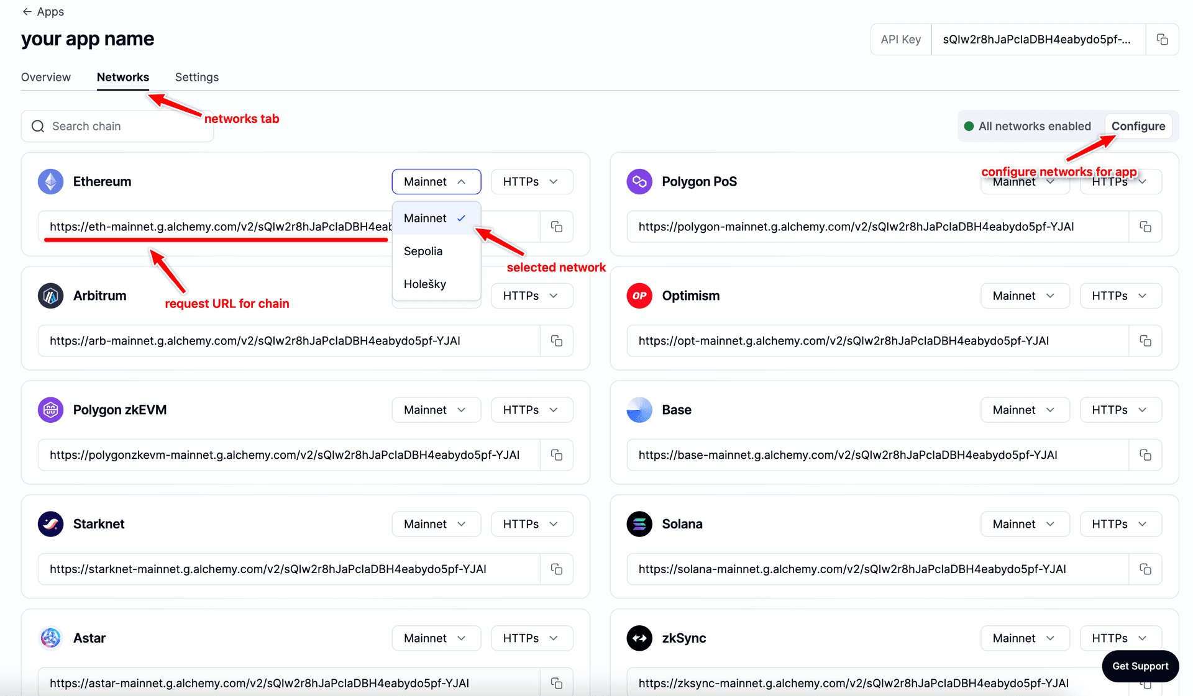Toggle Mainnet selection for Polygon PoS
The image size is (1193, 696).
coord(1022,181)
